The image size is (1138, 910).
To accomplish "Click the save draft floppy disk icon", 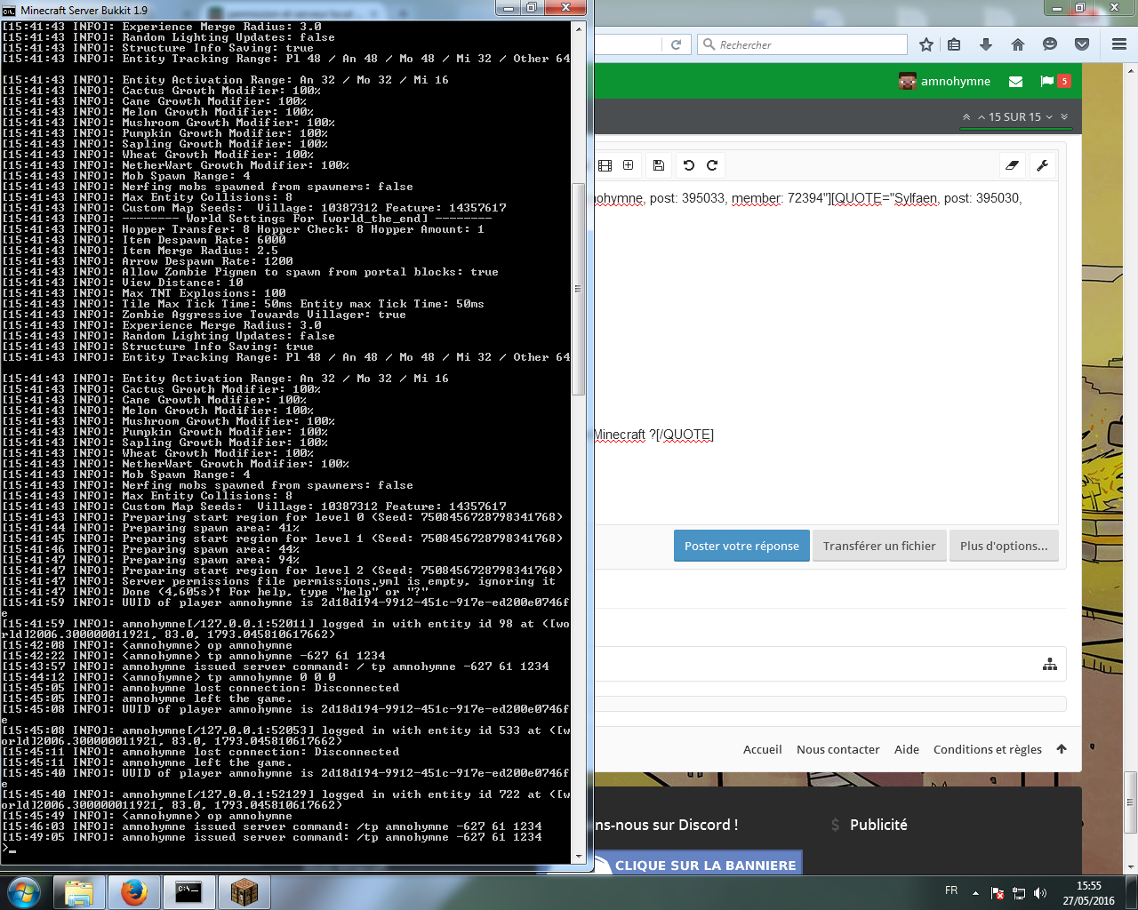I will point(658,165).
